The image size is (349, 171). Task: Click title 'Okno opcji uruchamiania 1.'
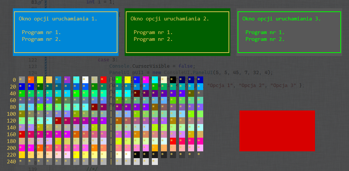(58, 19)
